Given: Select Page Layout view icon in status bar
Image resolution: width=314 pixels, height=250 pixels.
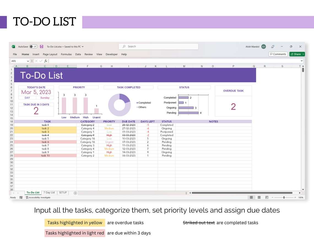Looking at the screenshot, I should 259,197.
